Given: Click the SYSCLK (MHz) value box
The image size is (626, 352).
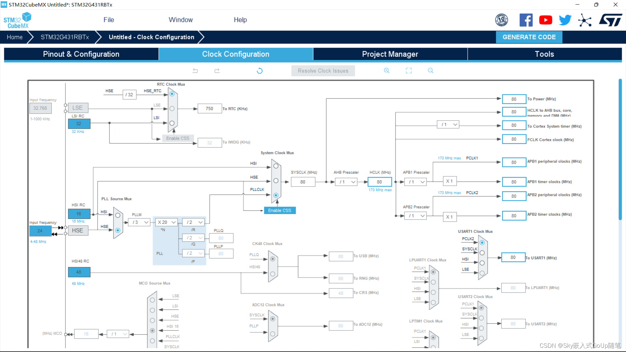Looking at the screenshot, I should tap(303, 182).
